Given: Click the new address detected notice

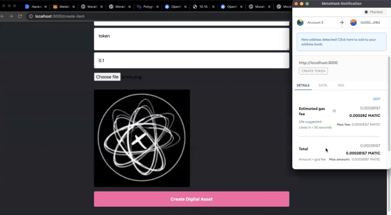Looking at the screenshot, I should pos(342,42).
